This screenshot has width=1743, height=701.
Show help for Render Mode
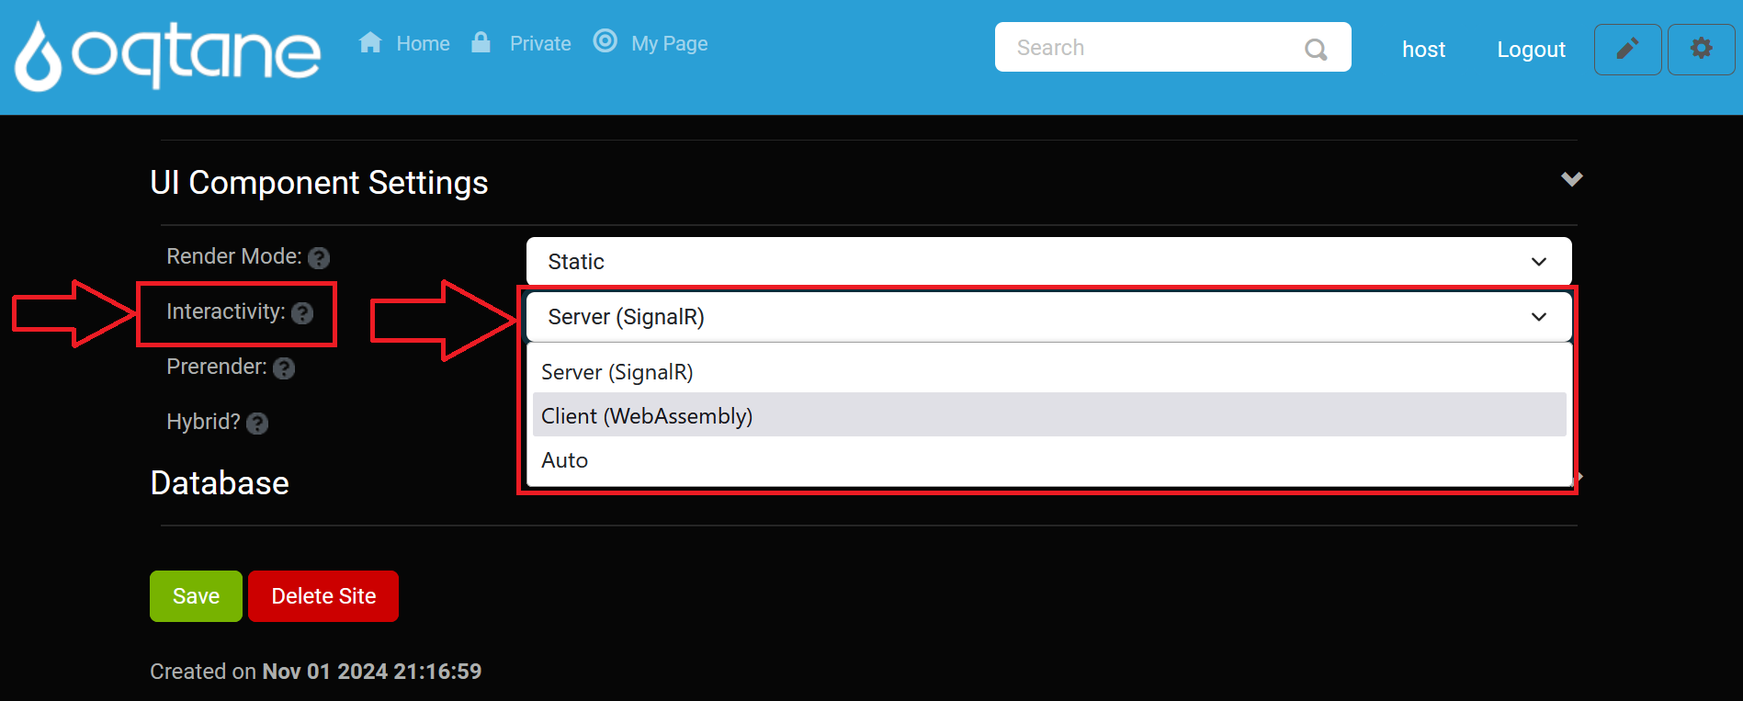(319, 258)
